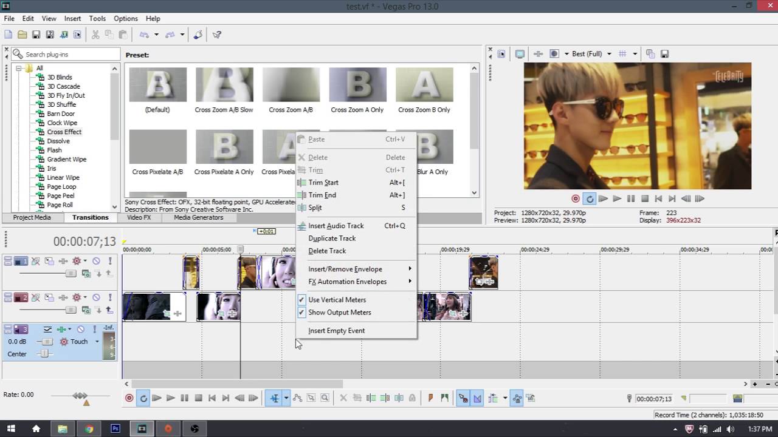Click Make Compositing Child on track 2
778x437 pixels.
coord(109,310)
